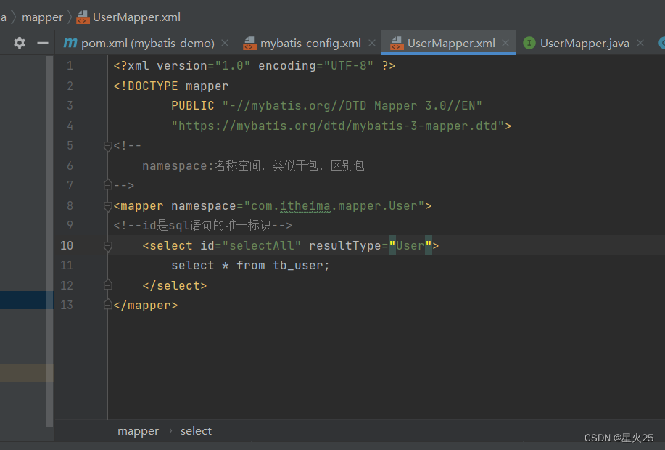
Task: Open the editor settings gear icon
Action: (x=20, y=43)
